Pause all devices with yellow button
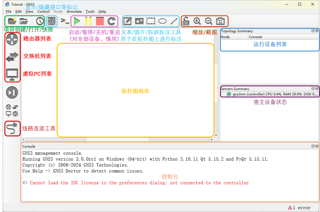The height and width of the screenshot is (212, 320). [88, 21]
